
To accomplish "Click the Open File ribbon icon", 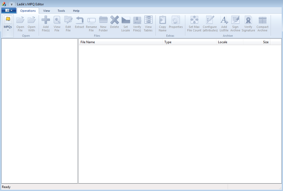I will click(20, 20).
